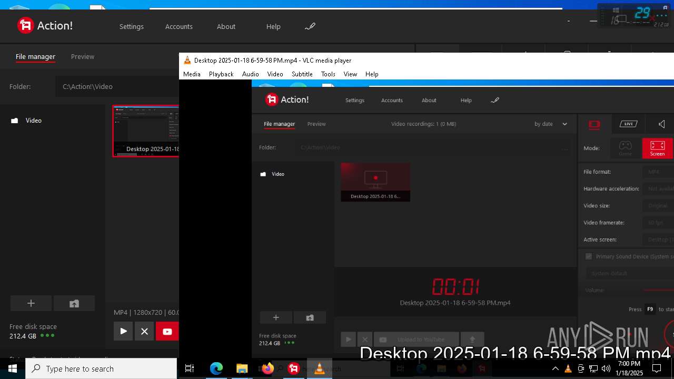
Task: Open the VLC Help menu
Action: point(372,74)
